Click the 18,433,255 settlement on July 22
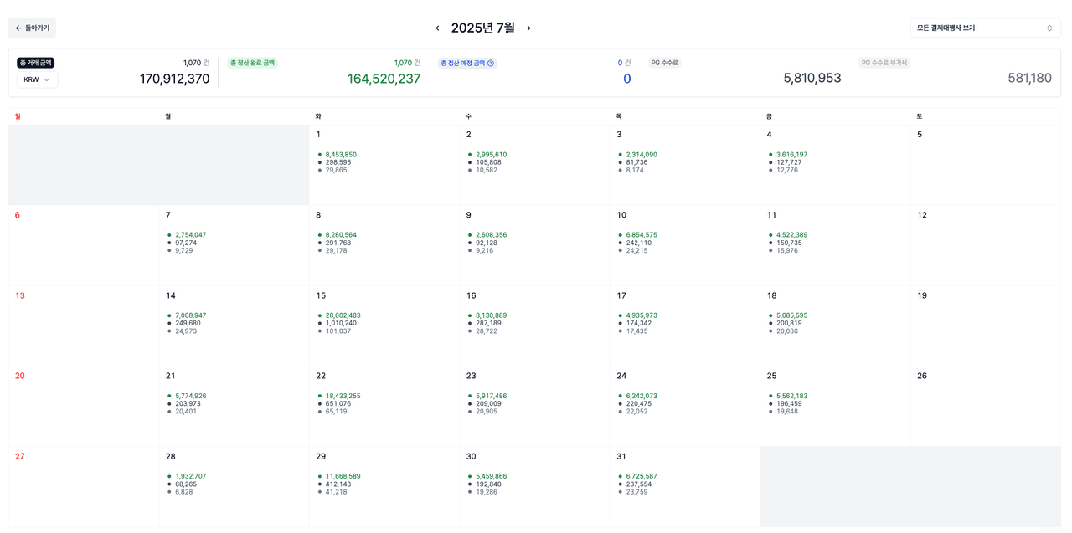This screenshot has width=1072, height=533. pos(343,396)
